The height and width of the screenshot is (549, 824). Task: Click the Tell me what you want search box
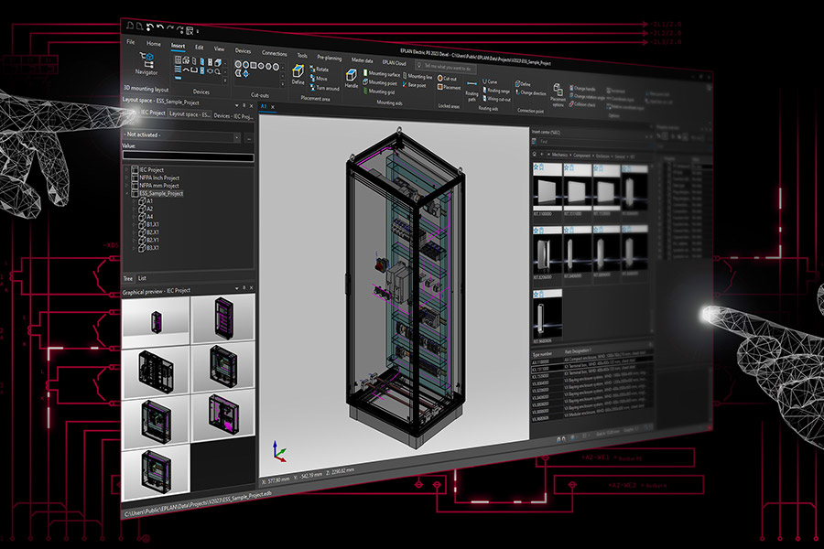click(x=446, y=67)
